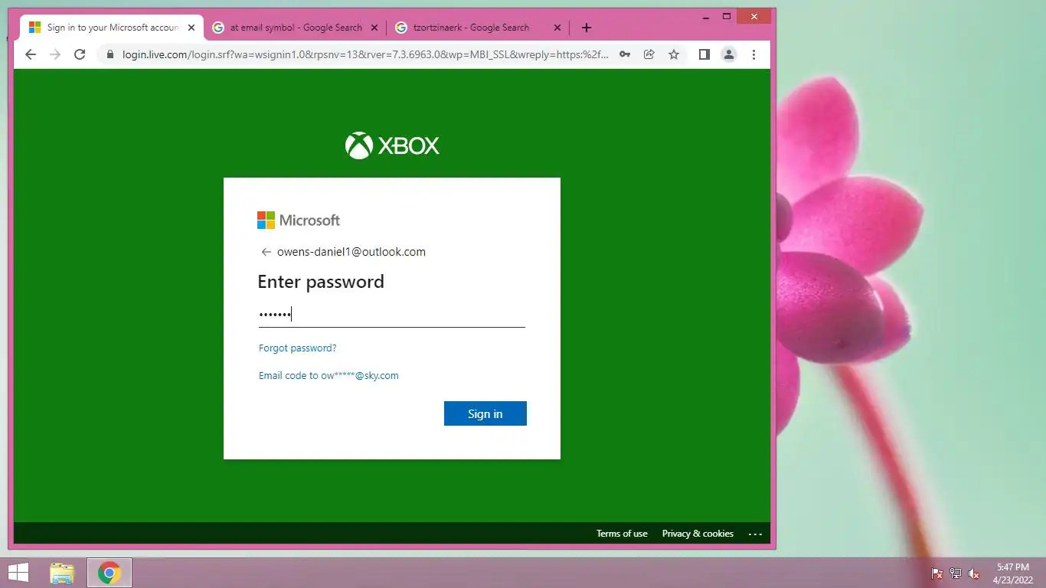Open a new tab with plus button

pyautogui.click(x=587, y=28)
